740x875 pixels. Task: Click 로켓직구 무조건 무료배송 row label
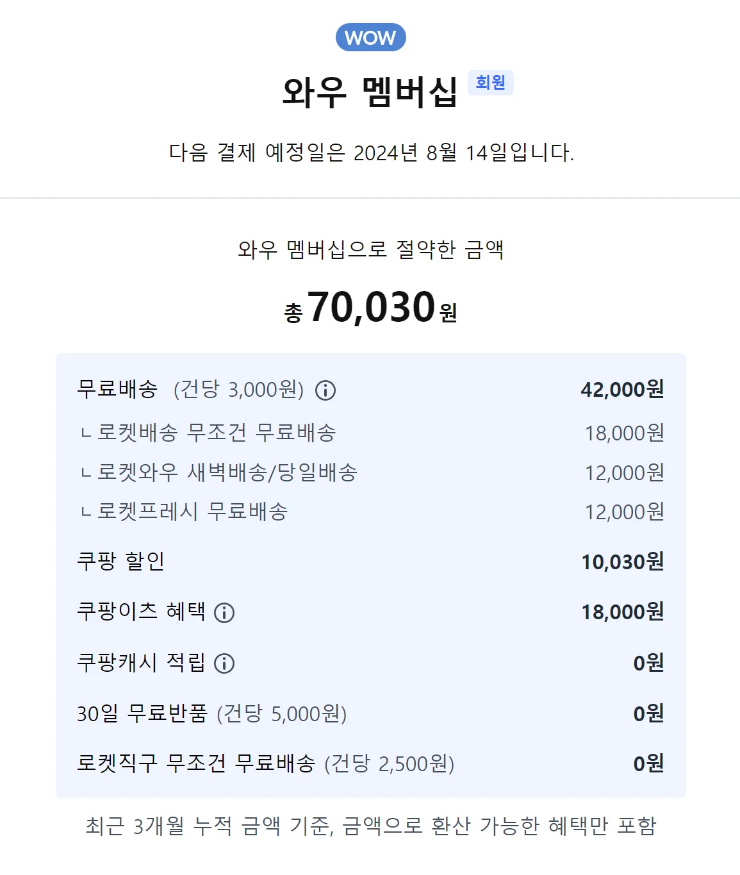click(196, 763)
